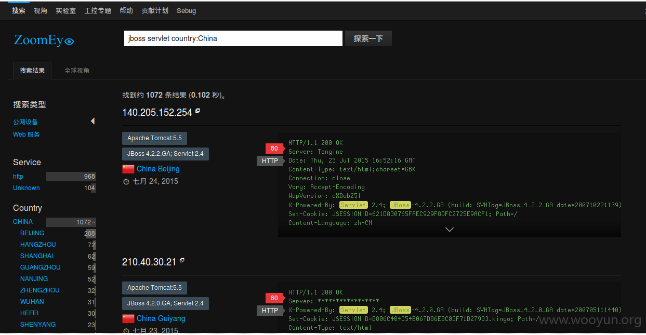Filter results by WUHAN city
The image size is (646, 335).
(32, 302)
